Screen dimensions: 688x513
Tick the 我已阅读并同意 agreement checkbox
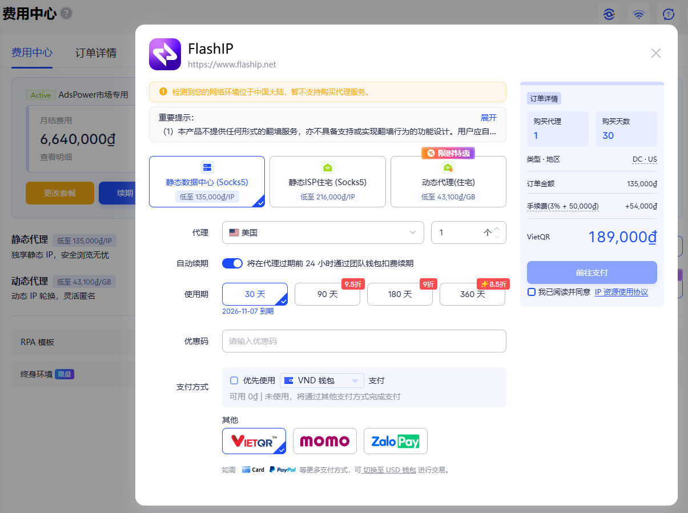(x=532, y=292)
